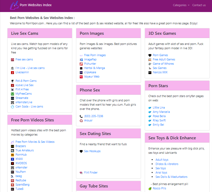Click the icon beside Little Lina
This screenshot has width=212, height=192.
tap(150, 108)
